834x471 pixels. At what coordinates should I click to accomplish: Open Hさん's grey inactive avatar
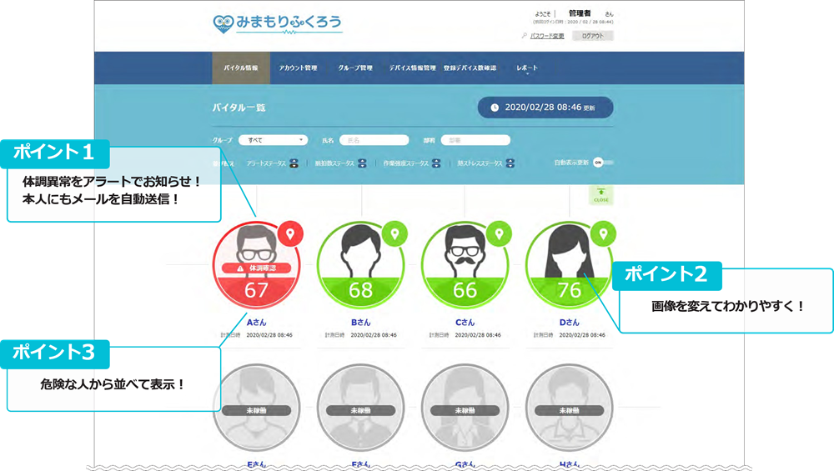click(569, 408)
